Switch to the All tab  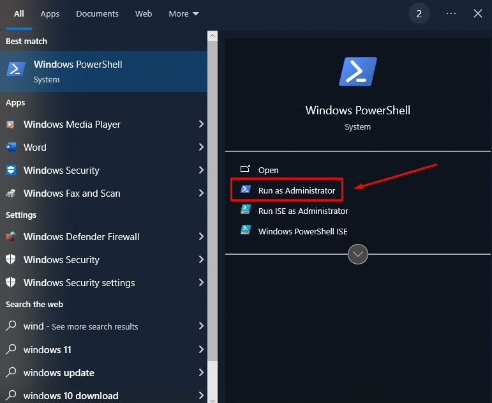pos(19,14)
